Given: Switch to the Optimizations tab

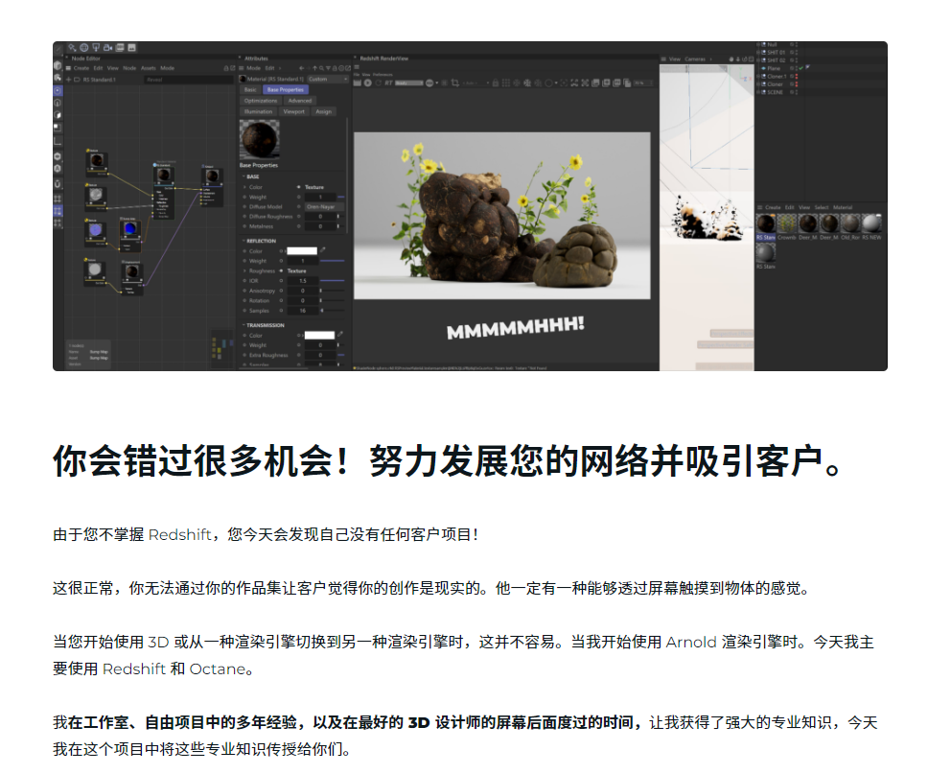Looking at the screenshot, I should 261,101.
